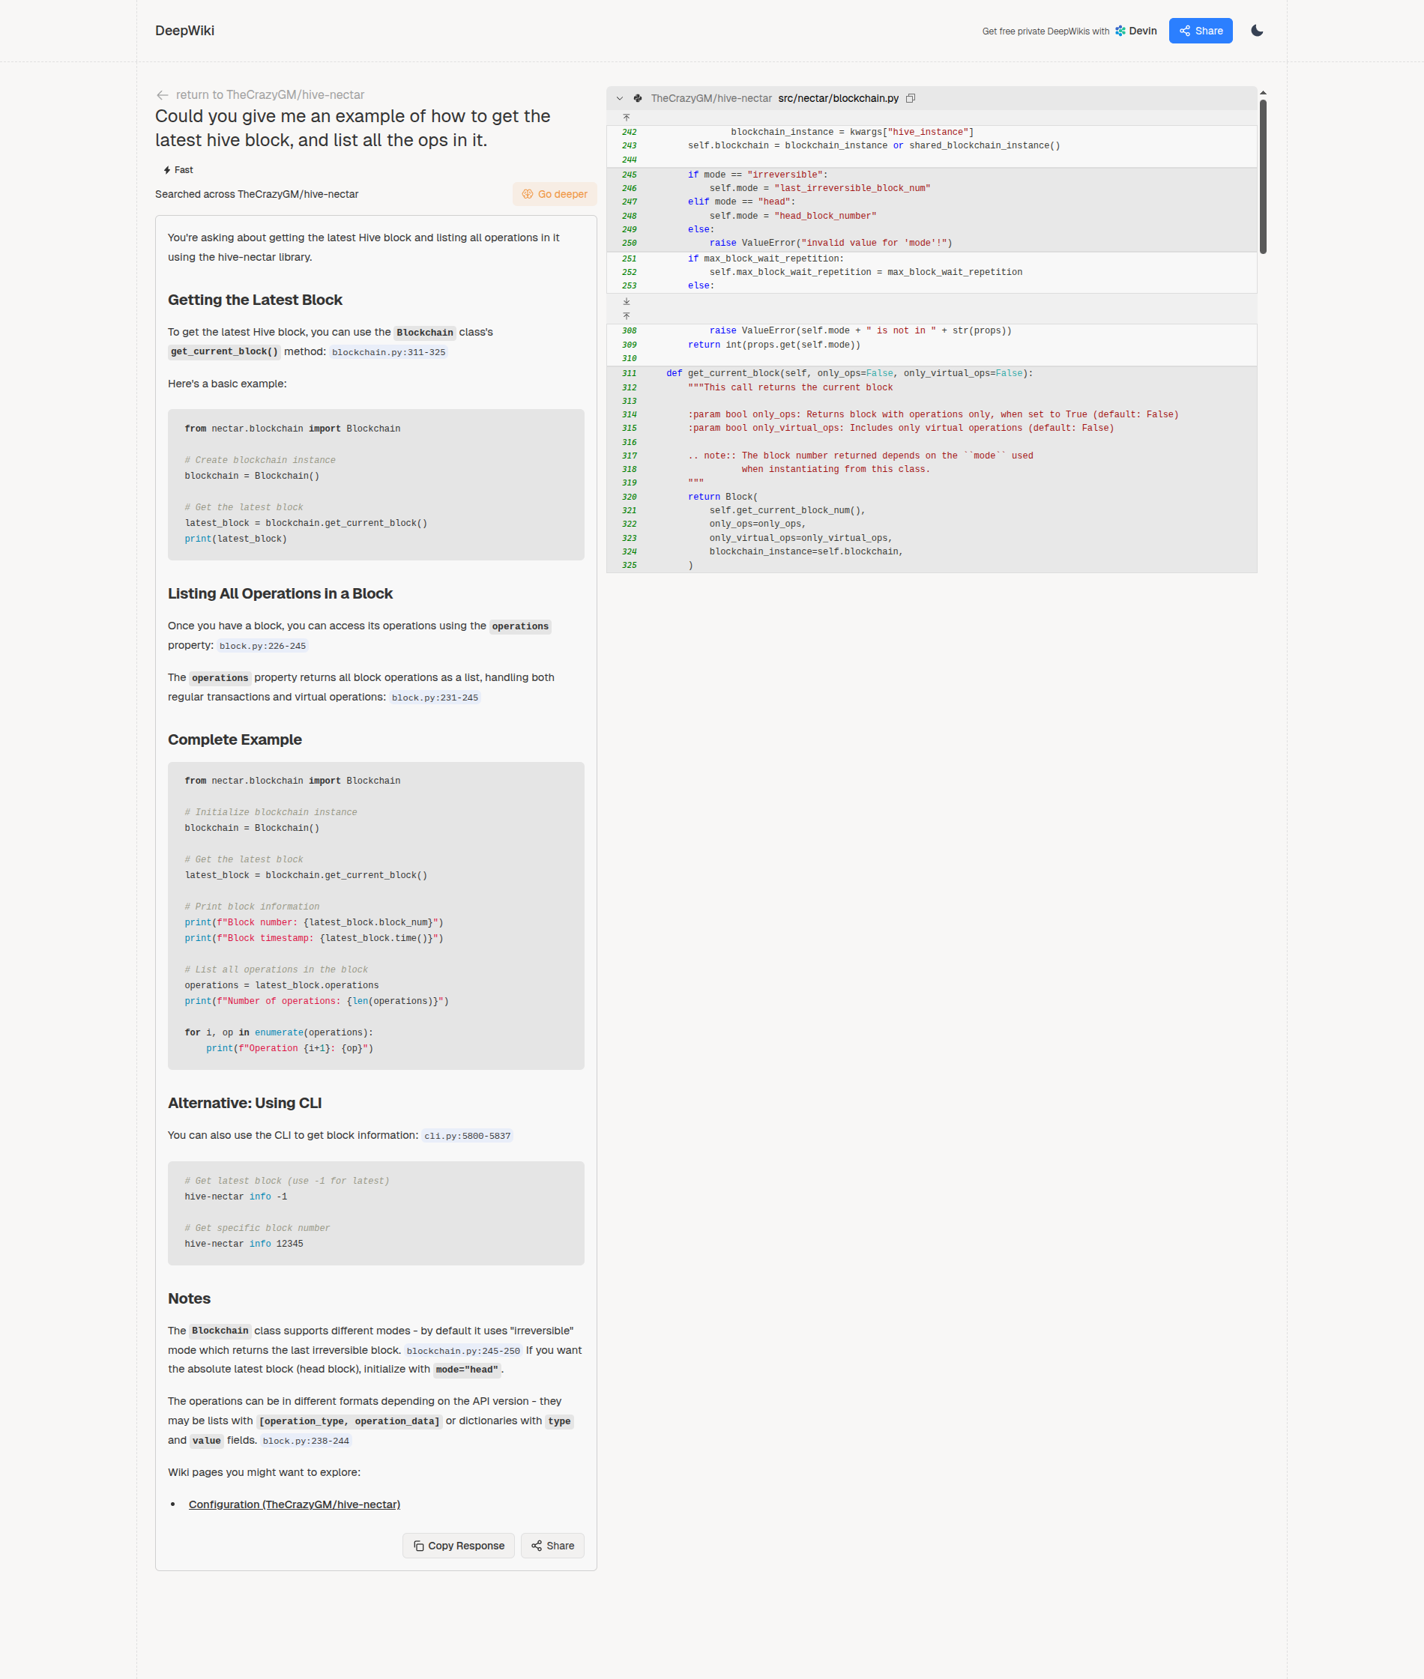
Task: Click the Fast mode lightning indicator
Action: [x=178, y=170]
